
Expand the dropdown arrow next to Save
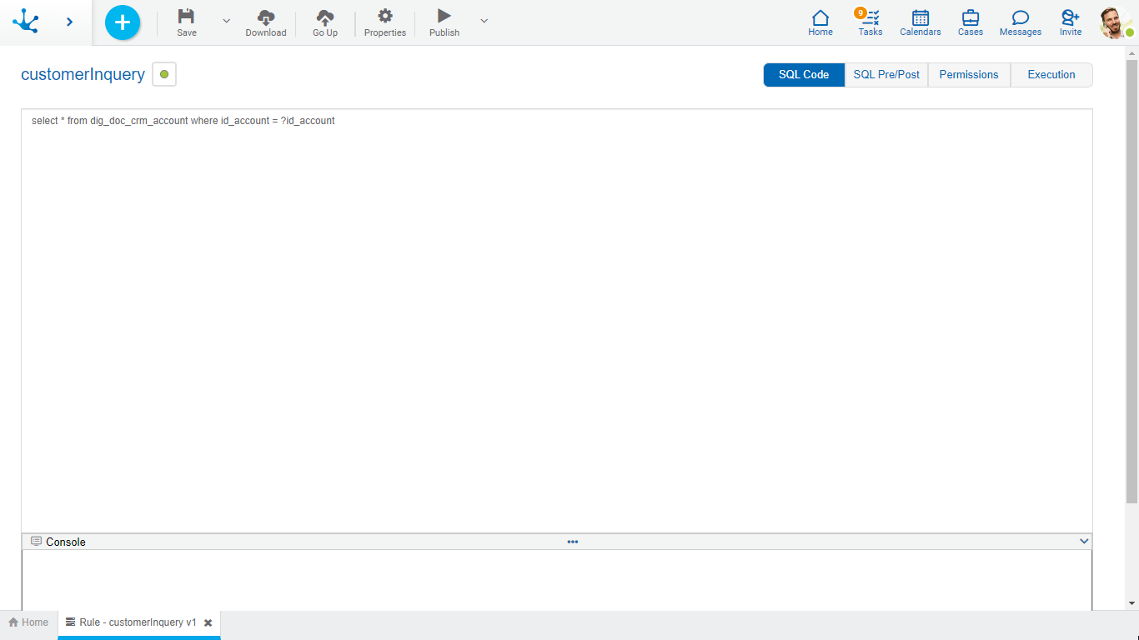pyautogui.click(x=226, y=21)
